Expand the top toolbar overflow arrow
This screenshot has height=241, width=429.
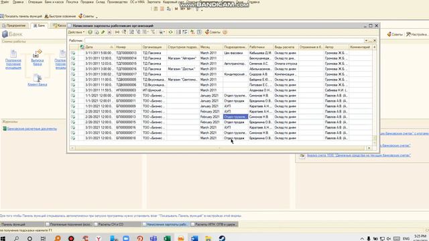click(x=202, y=10)
